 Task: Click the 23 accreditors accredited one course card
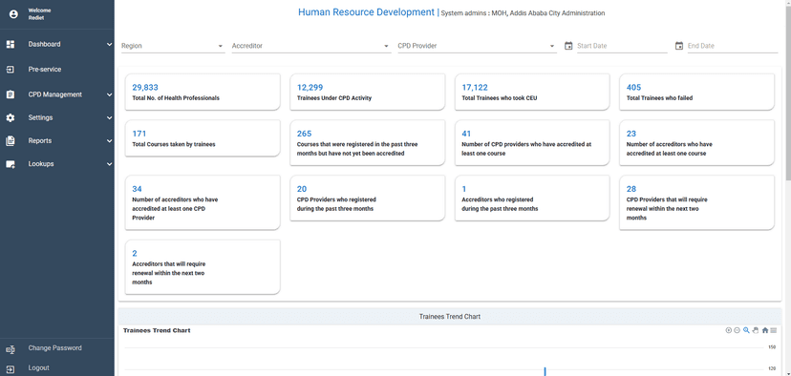(696, 142)
